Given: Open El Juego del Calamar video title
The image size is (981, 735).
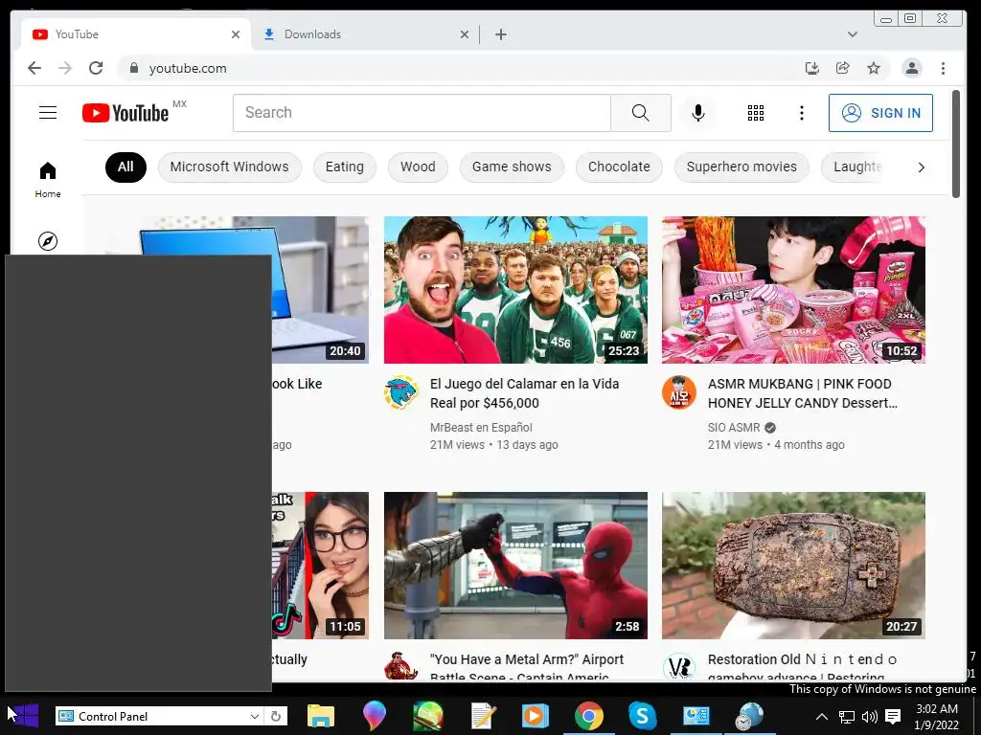Looking at the screenshot, I should tap(524, 393).
